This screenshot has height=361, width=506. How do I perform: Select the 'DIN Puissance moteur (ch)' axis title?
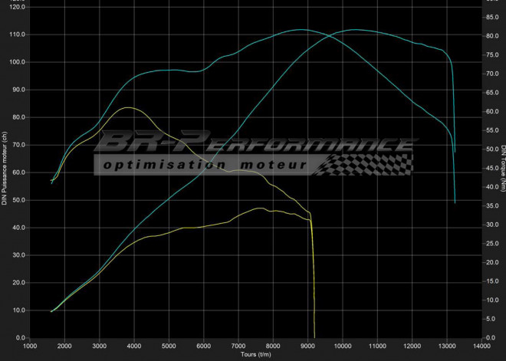pyautogui.click(x=5, y=168)
